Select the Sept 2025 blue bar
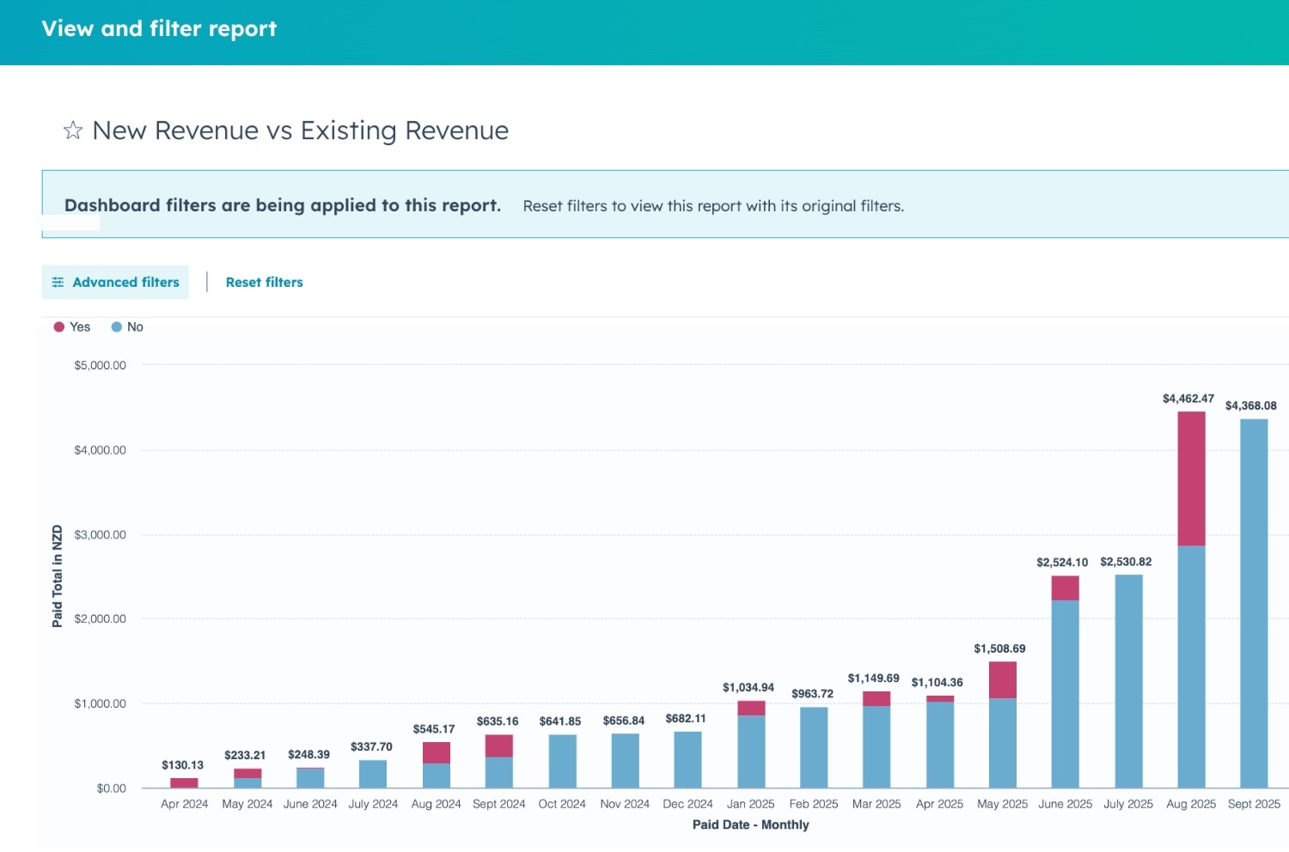The image size is (1289, 852). pyautogui.click(x=1254, y=603)
